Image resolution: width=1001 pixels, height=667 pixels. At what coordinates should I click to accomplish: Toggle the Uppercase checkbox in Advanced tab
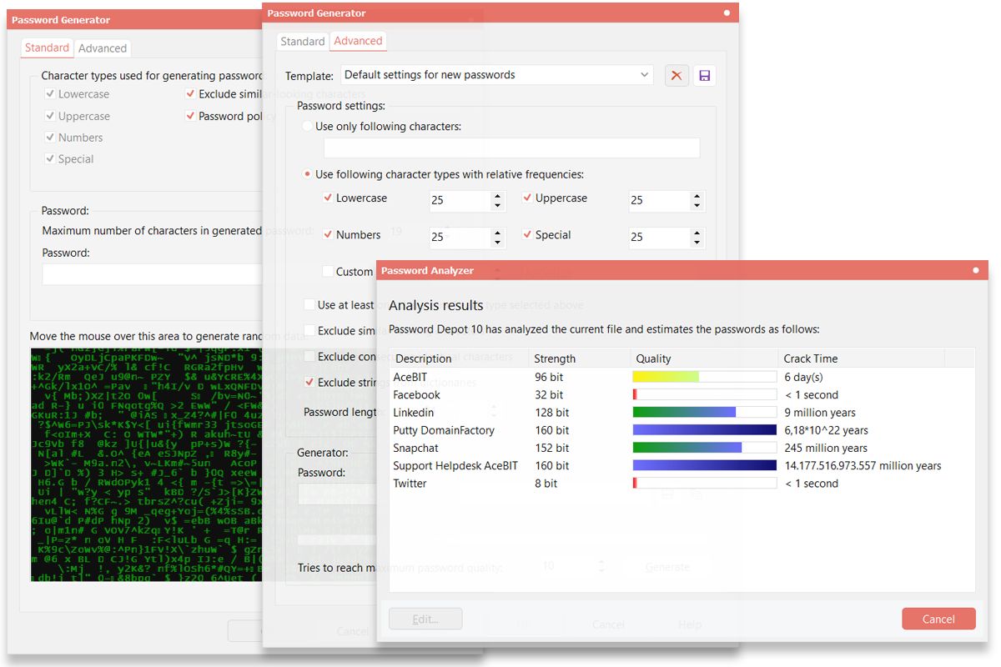[527, 198]
